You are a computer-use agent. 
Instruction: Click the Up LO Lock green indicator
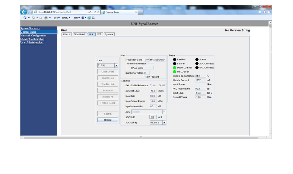pos(175,72)
